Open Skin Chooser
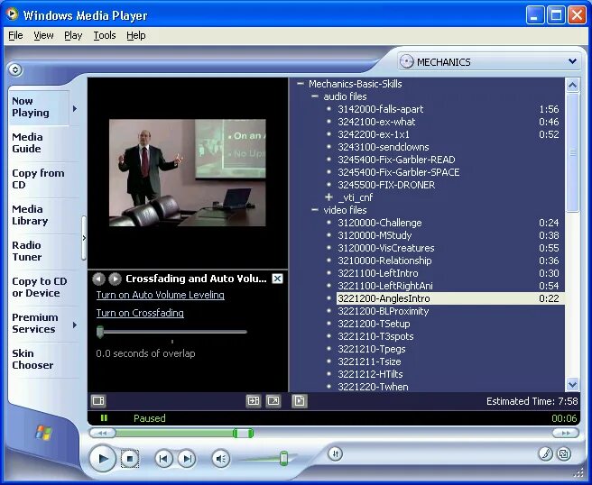 tap(43, 360)
